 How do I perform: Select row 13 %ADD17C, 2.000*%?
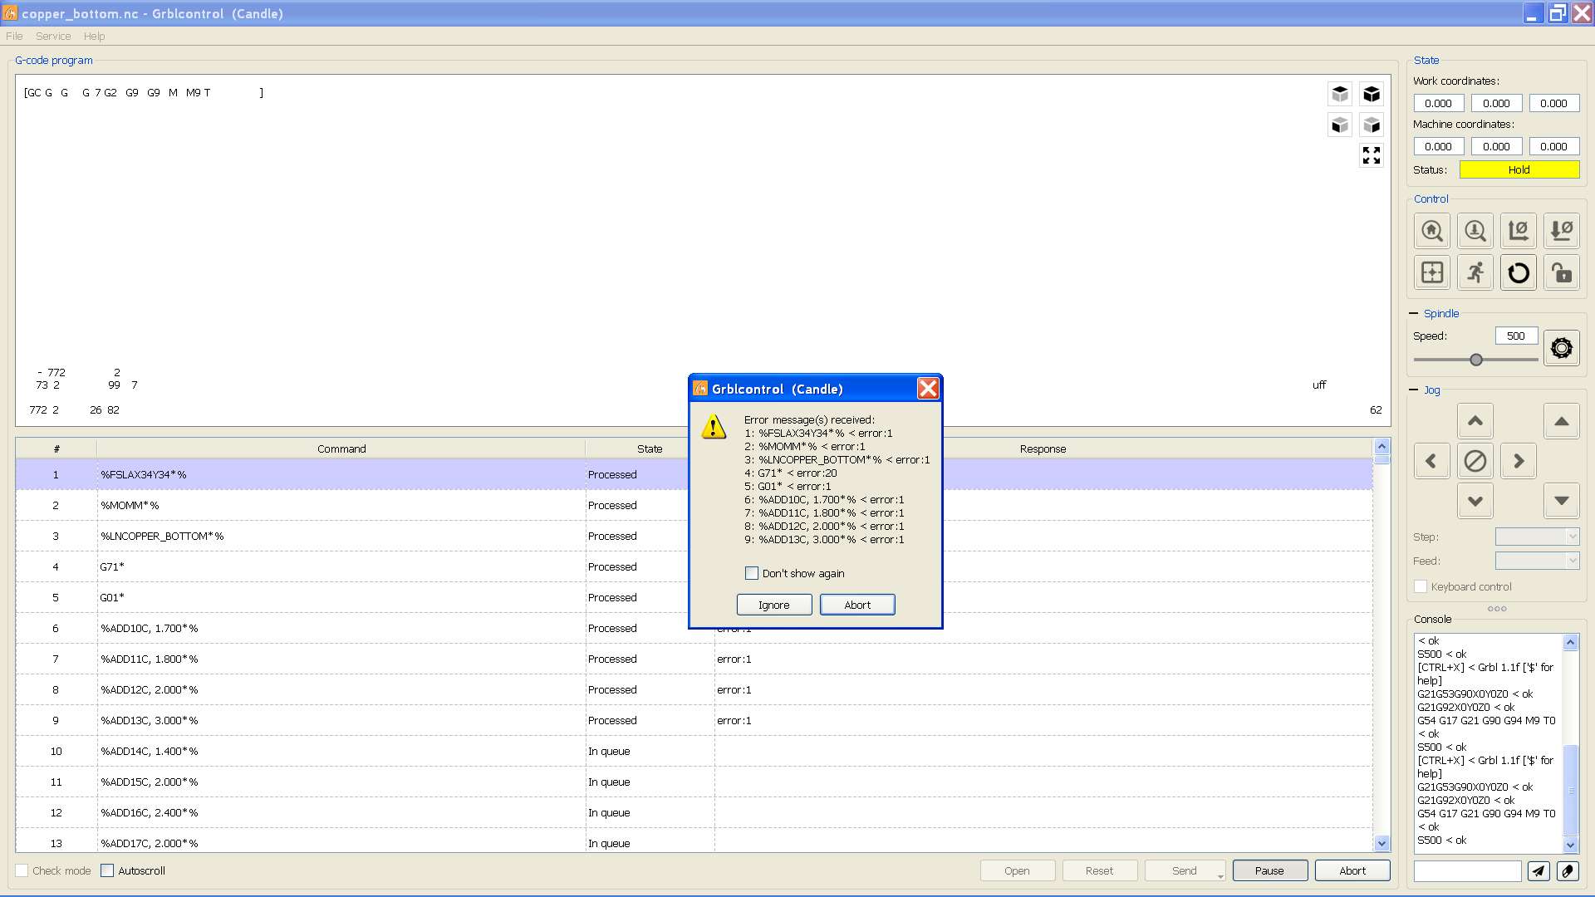[x=694, y=841]
